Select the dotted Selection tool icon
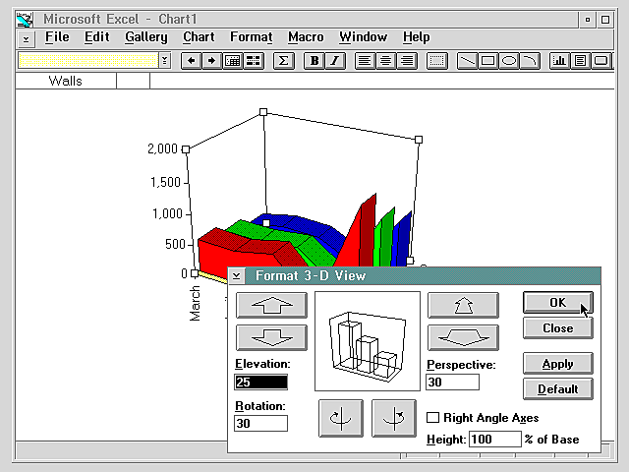Screen dimensions: 629x472 pyautogui.click(x=436, y=61)
